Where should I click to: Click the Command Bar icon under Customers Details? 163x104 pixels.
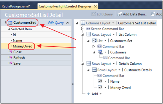click(x=100, y=75)
